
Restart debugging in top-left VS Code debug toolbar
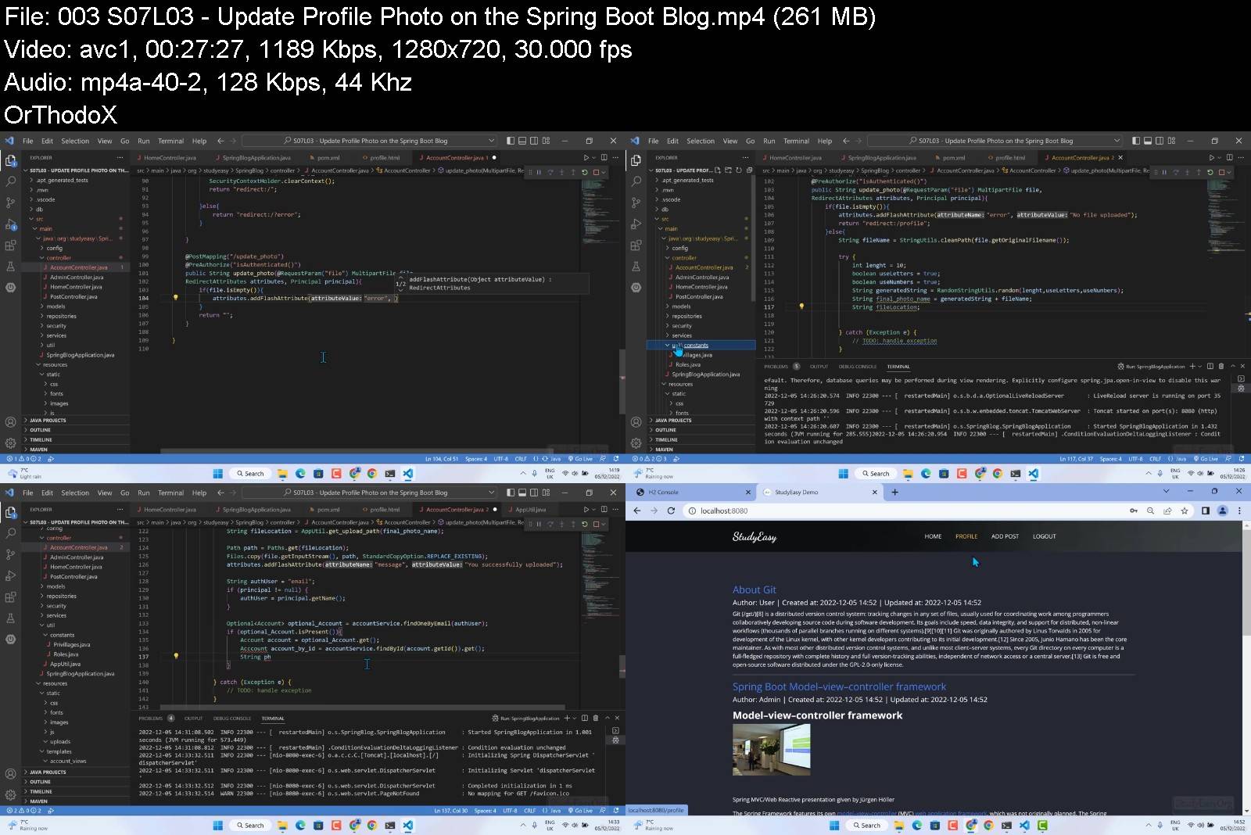(585, 172)
